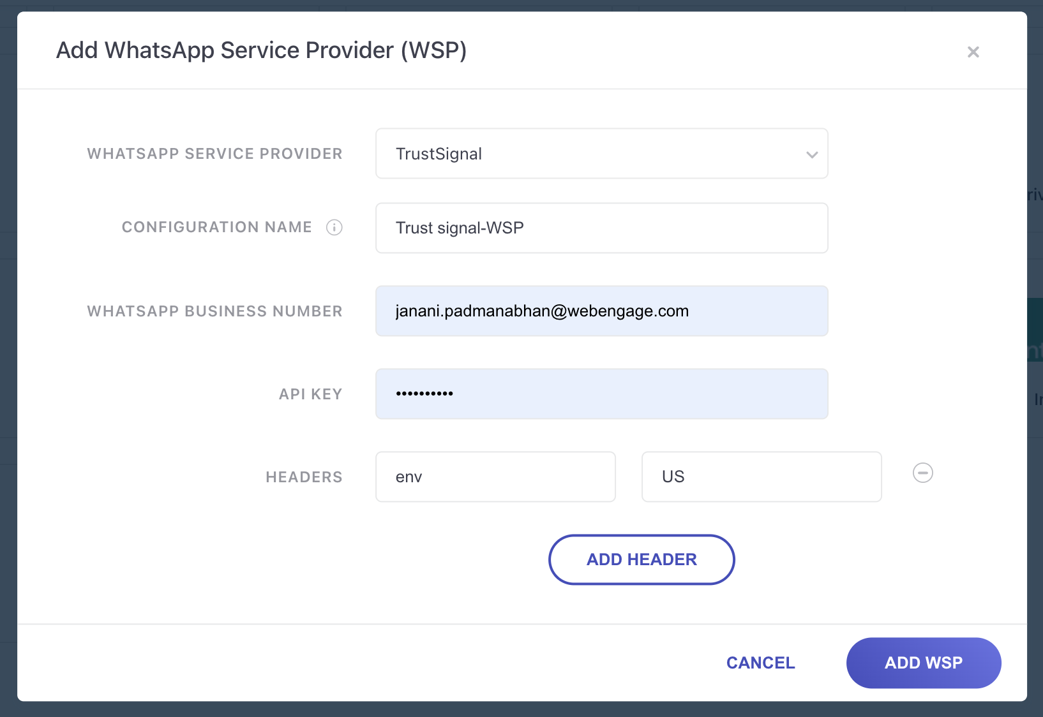Click the WhatsApp Service Provider label

pyautogui.click(x=214, y=154)
